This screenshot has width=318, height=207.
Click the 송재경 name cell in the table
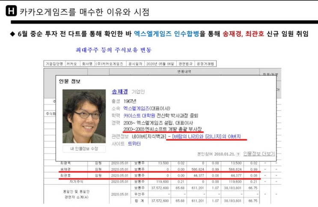pyautogui.click(x=65, y=169)
